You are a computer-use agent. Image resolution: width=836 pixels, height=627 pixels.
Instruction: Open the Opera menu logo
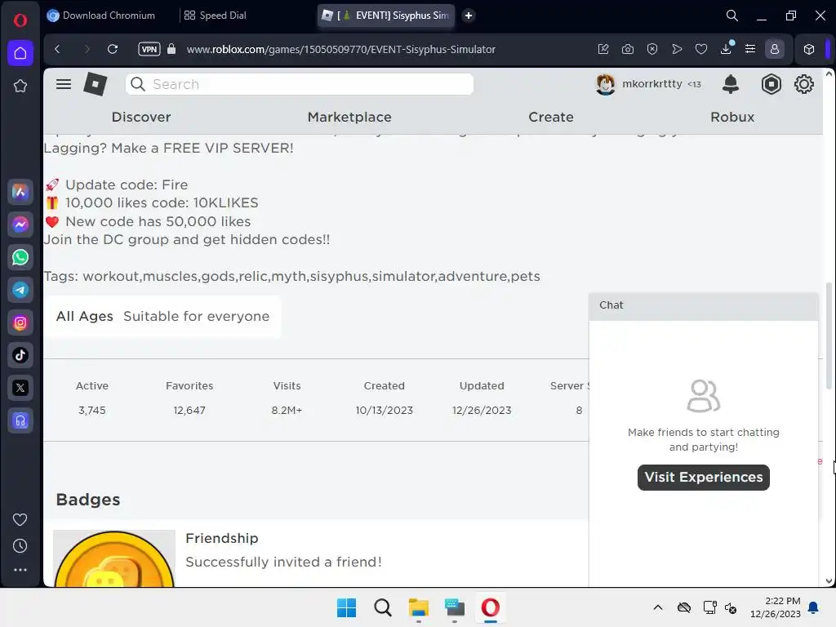(x=20, y=20)
